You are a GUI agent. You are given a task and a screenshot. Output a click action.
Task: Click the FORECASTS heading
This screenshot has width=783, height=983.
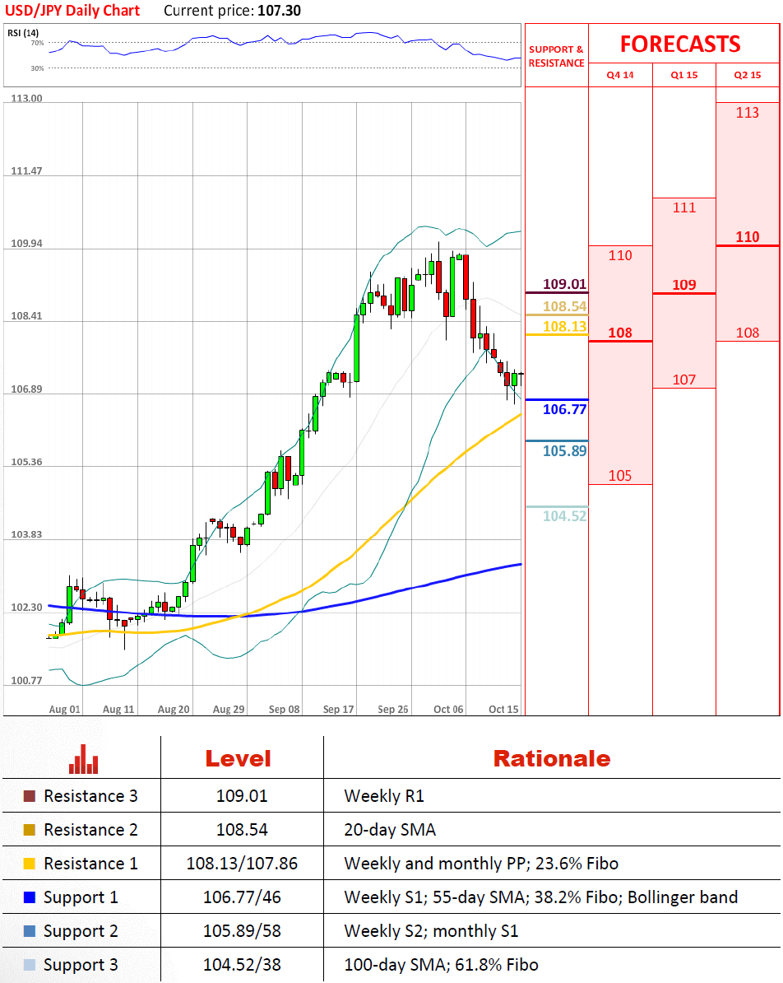679,44
